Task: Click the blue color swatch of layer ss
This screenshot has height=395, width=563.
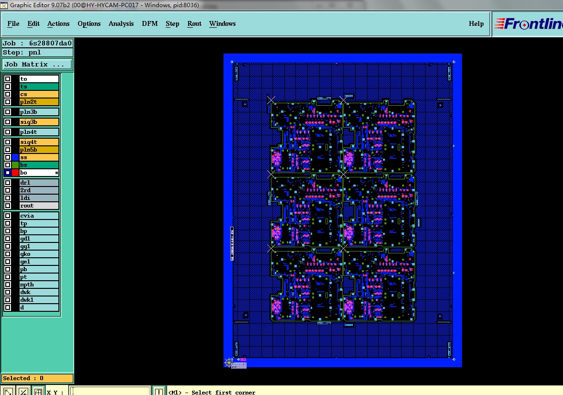Action: tap(15, 157)
